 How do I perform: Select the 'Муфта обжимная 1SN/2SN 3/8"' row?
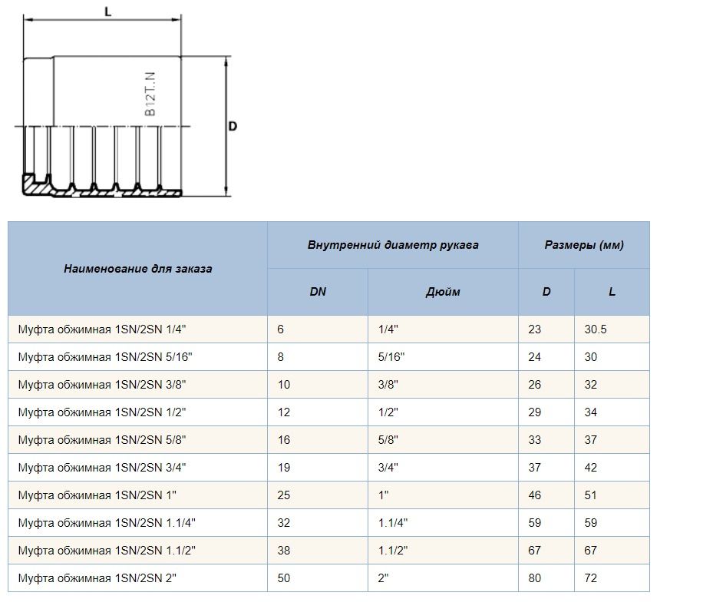[x=328, y=385]
